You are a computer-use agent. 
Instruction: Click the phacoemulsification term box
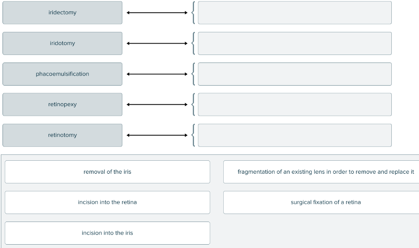click(x=62, y=74)
